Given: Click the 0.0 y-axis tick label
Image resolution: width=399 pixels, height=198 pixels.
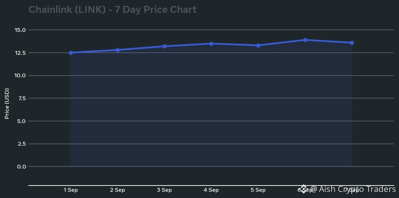Looking at the screenshot, I should (22, 166).
